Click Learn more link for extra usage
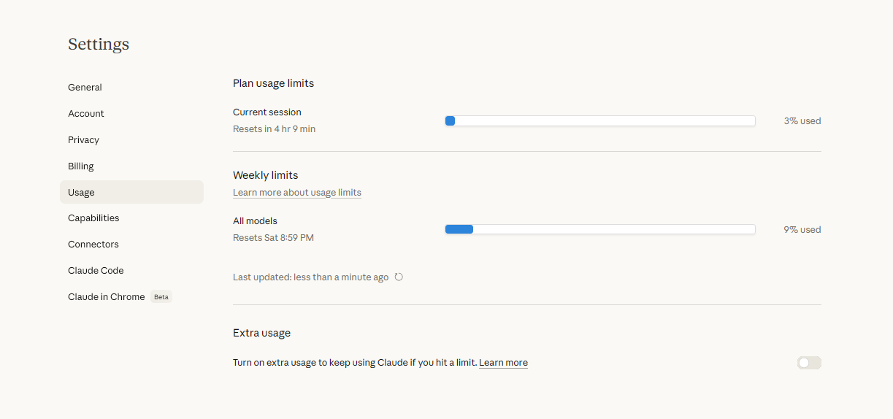 point(503,363)
